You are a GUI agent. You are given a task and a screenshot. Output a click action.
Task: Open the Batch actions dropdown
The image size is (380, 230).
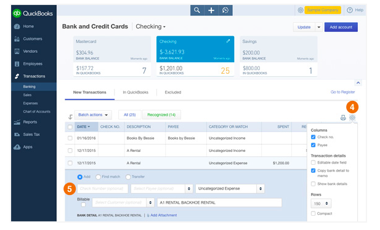tap(93, 115)
